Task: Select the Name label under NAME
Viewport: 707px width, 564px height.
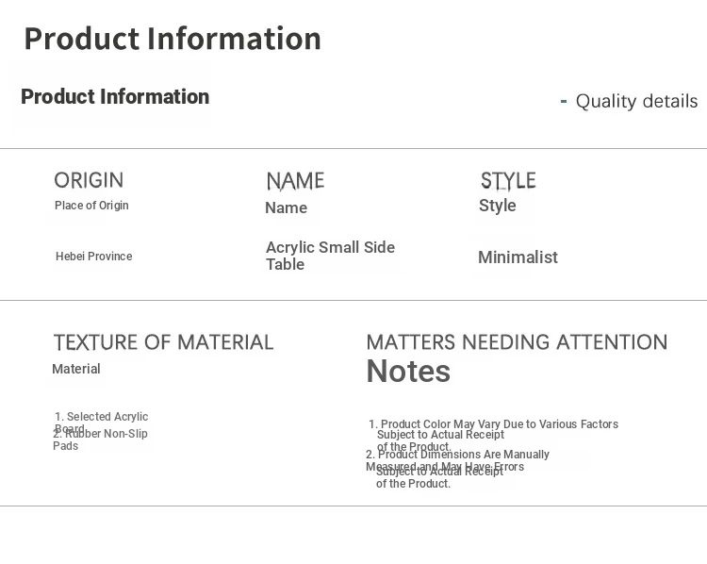Action: 287,208
